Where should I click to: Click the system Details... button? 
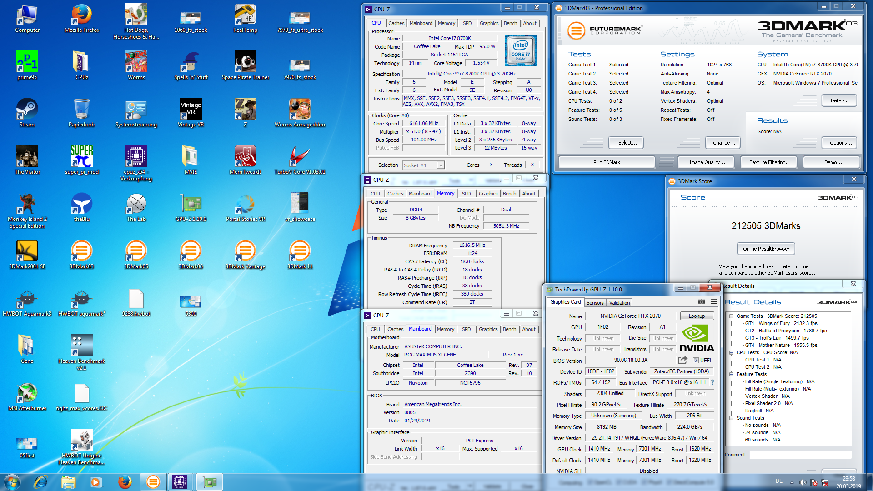tap(840, 100)
